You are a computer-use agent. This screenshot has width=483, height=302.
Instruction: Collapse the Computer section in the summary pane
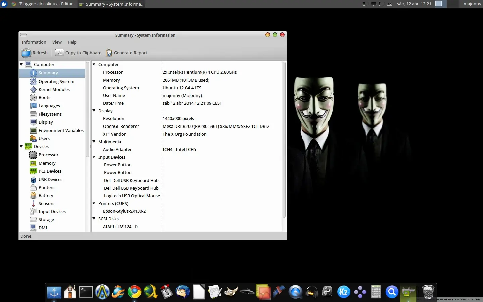coord(94,64)
